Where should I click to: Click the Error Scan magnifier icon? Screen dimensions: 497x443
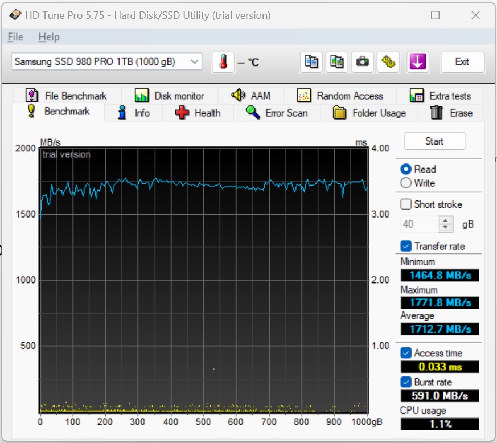253,113
